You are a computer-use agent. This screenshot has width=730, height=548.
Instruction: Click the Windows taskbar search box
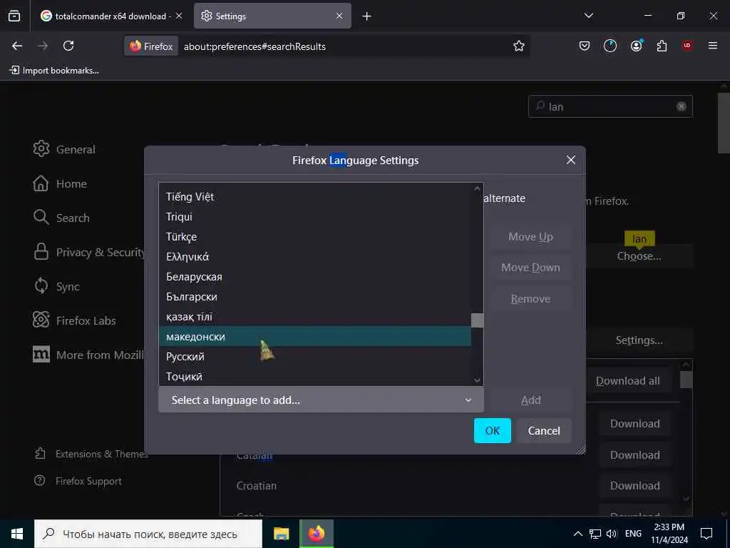(x=148, y=534)
